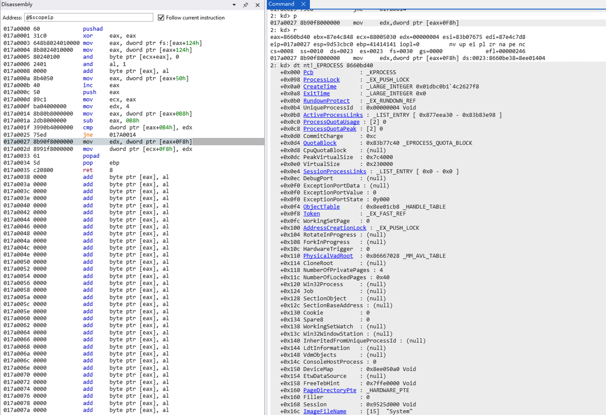This screenshot has height=415, width=606.
Task: Click the Address input field
Action: coord(89,18)
